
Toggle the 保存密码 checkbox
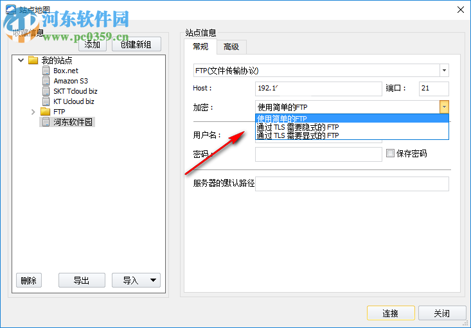coord(390,153)
